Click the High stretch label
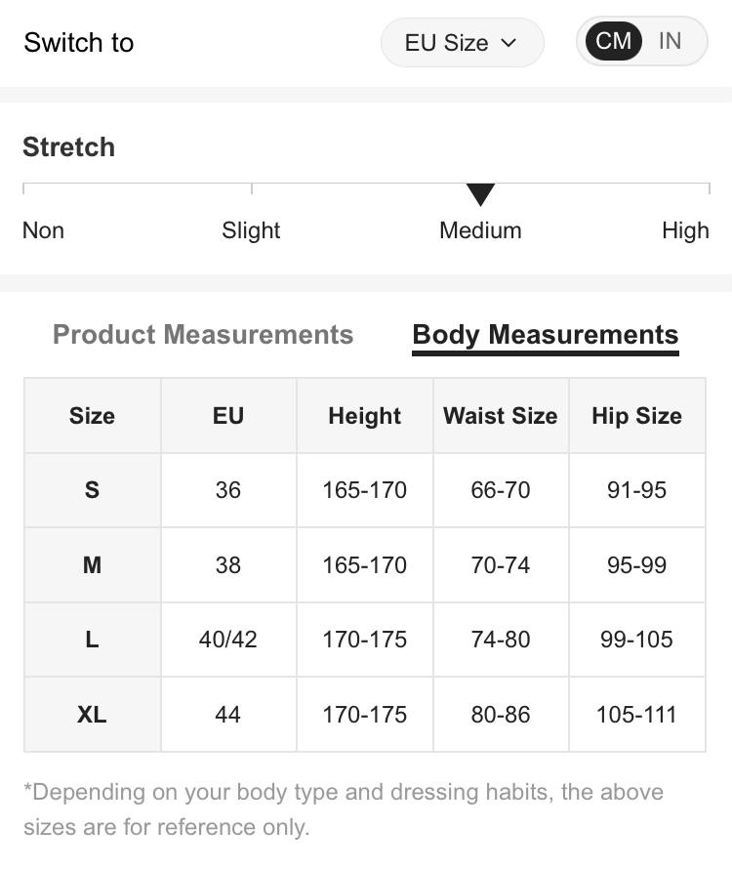Image resolution: width=732 pixels, height=869 pixels. click(685, 230)
